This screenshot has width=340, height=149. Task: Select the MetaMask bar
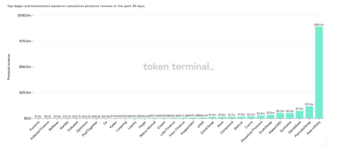pyautogui.click(x=299, y=115)
